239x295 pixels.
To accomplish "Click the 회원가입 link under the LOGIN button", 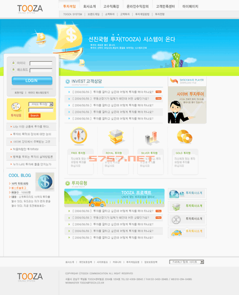I will pos(19,92).
